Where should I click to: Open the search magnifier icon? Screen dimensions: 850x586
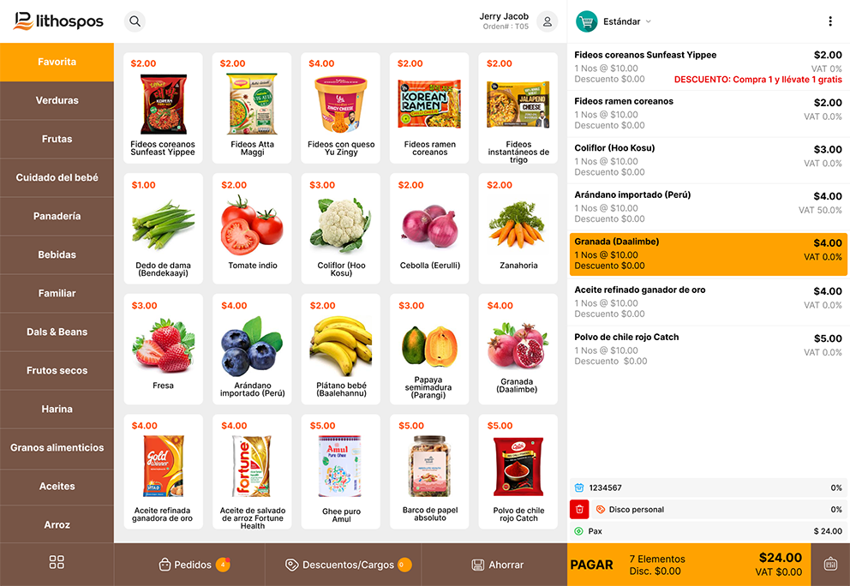point(135,21)
